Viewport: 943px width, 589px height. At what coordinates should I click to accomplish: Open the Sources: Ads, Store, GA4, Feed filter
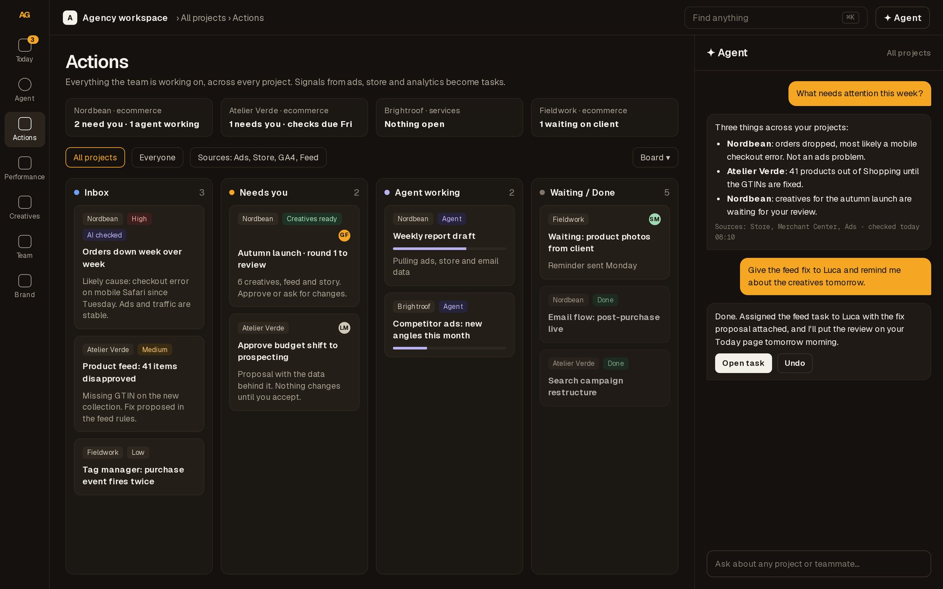258,157
